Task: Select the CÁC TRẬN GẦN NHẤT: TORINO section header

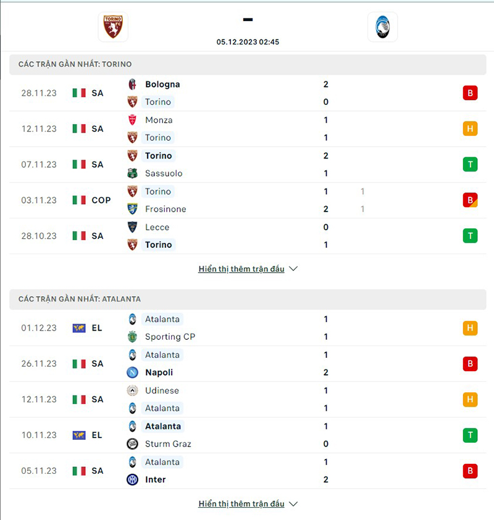Action: pyautogui.click(x=77, y=64)
